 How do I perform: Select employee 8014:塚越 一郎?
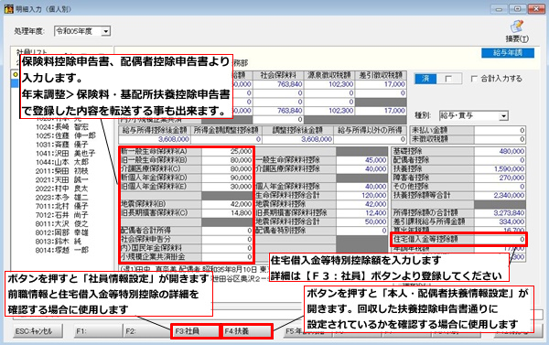[x=62, y=250]
